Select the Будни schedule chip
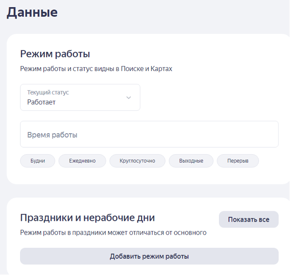This screenshot has width=290, height=275. click(38, 161)
